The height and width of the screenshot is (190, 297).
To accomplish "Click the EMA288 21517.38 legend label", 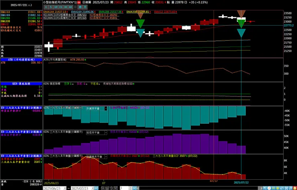I will pos(111,12).
